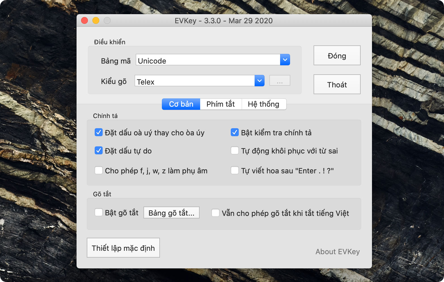Open the About EVKey link
The width and height of the screenshot is (444, 282).
pos(337,252)
